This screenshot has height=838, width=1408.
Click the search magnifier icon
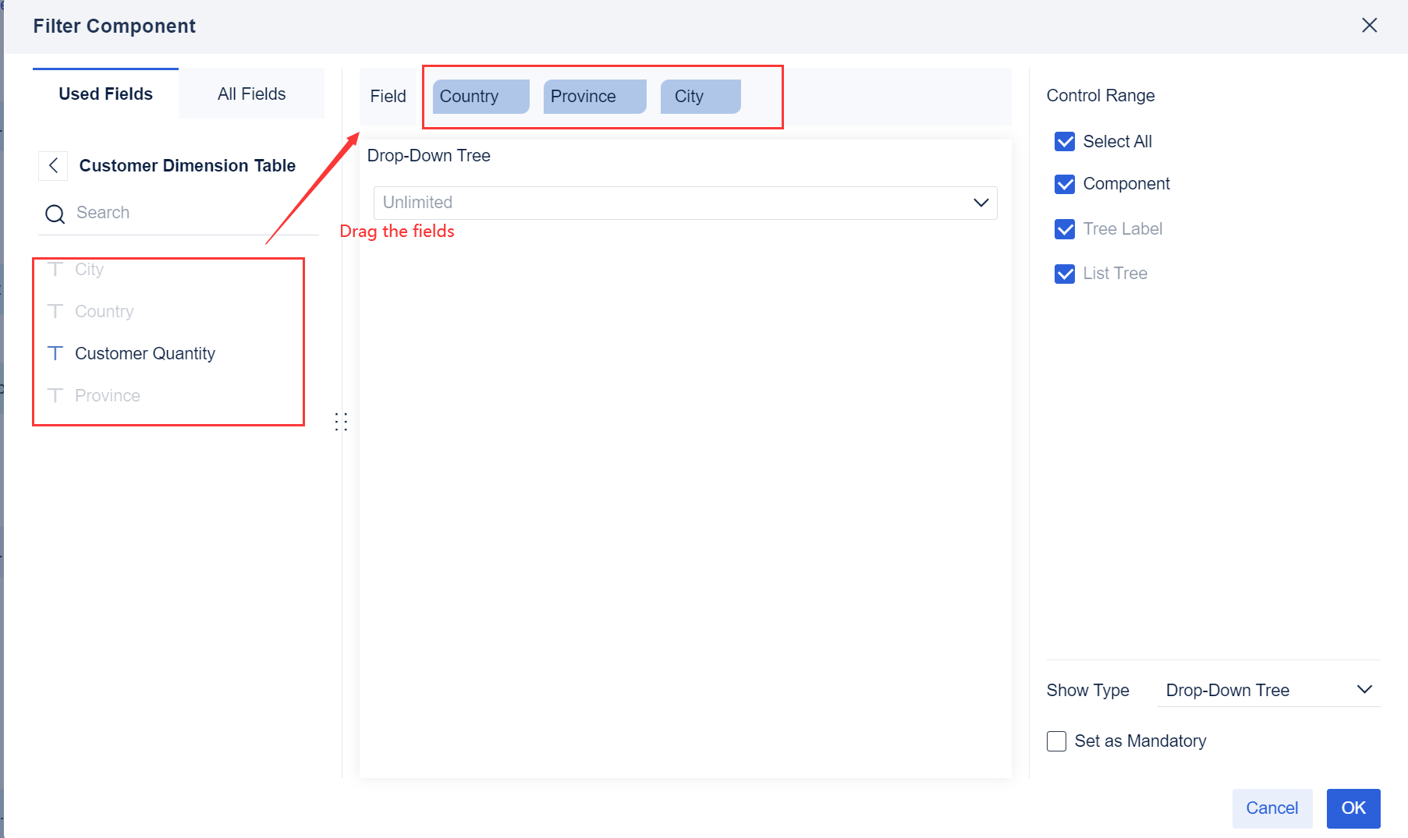55,213
